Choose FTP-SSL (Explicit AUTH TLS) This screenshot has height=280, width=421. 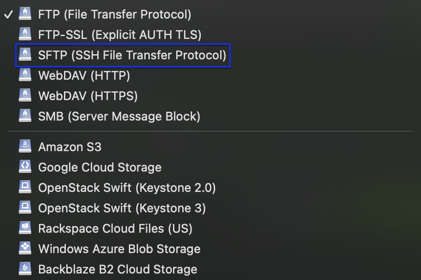click(x=120, y=35)
